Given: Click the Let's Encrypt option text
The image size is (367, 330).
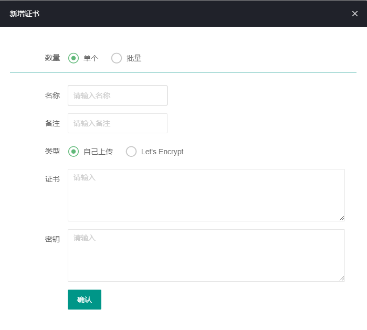Looking at the screenshot, I should [162, 152].
